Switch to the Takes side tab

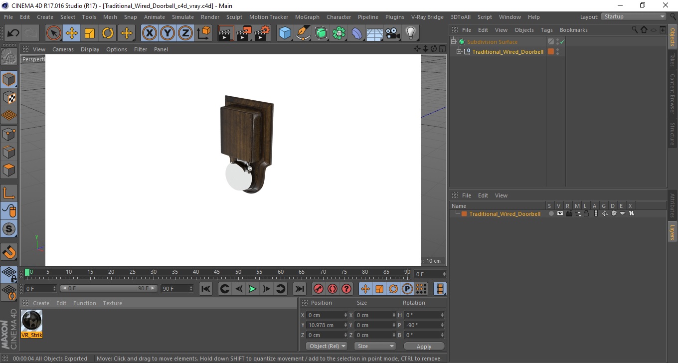tap(673, 60)
